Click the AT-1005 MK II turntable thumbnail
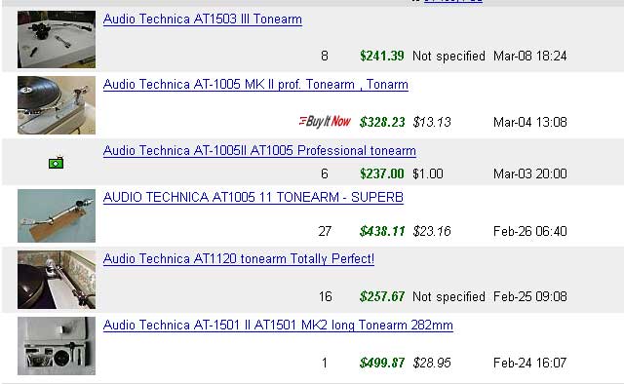 pos(57,105)
